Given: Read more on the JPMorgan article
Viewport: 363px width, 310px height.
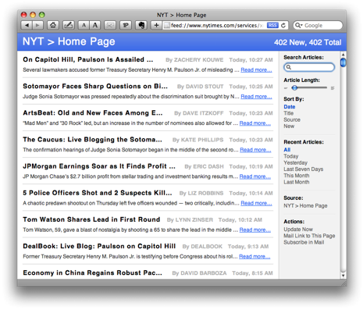Looking at the screenshot, I should [255, 176].
